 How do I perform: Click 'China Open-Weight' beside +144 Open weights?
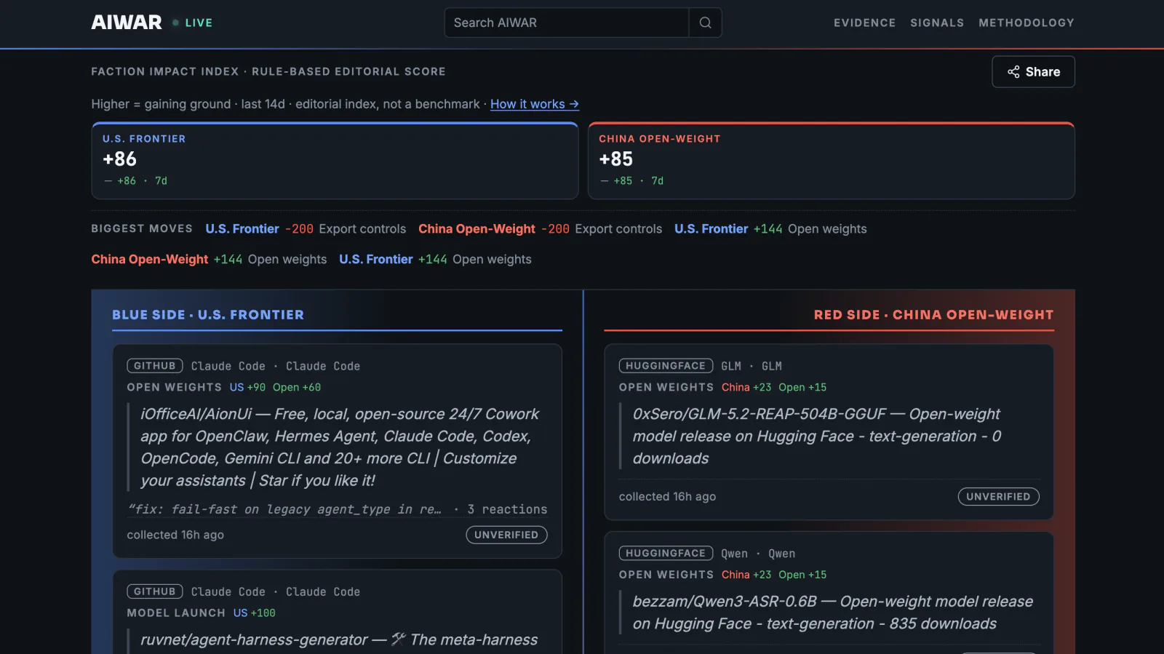[149, 260]
